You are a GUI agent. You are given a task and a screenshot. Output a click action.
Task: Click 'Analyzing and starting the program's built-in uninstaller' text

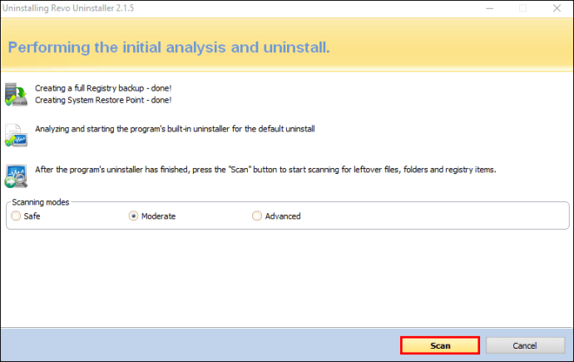[x=175, y=129]
